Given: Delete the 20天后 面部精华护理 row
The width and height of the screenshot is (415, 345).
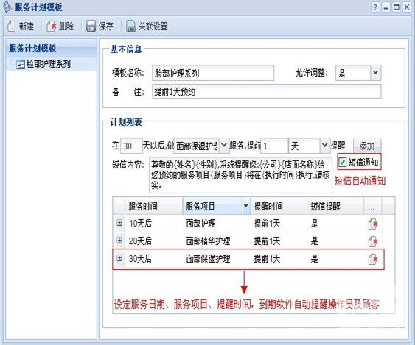Looking at the screenshot, I should click(x=373, y=241).
